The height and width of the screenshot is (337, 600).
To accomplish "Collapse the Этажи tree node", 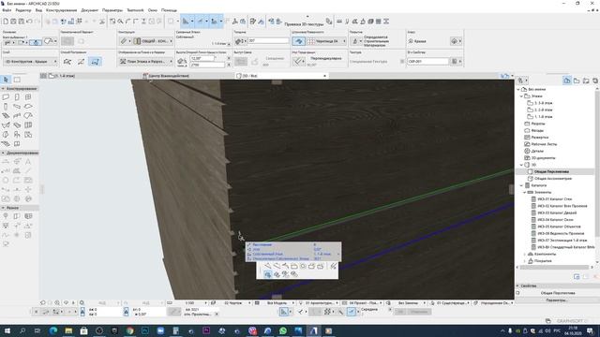I will click(x=521, y=96).
